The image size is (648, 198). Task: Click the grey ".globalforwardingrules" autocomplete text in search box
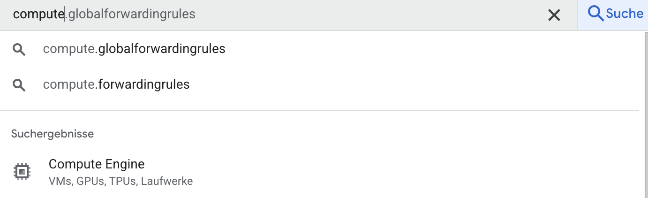pyautogui.click(x=130, y=15)
